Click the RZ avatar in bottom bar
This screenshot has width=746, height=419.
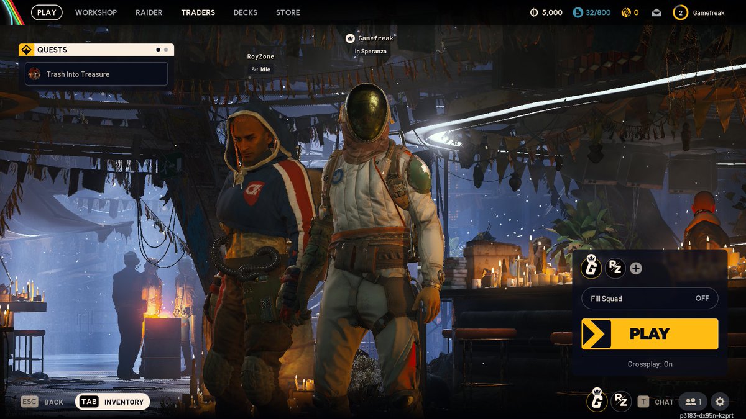coord(620,402)
